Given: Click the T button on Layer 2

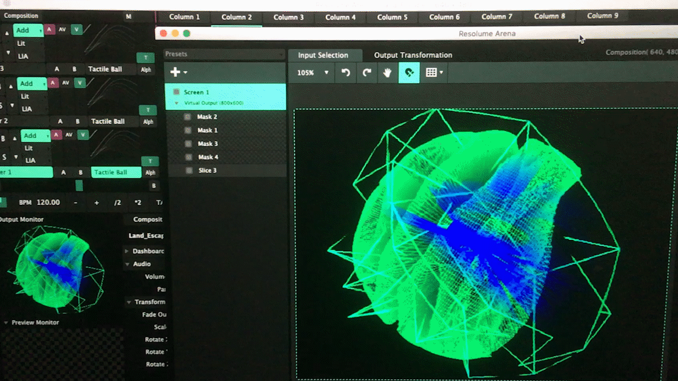Looking at the screenshot, I should pyautogui.click(x=148, y=110).
